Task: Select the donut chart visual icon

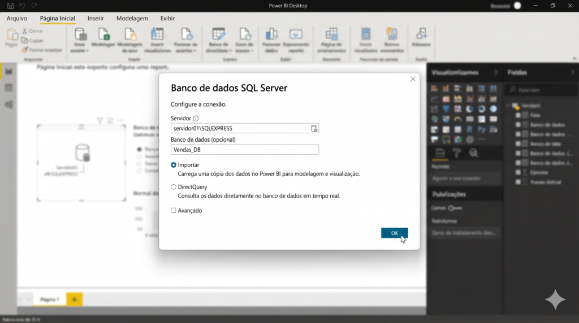Action: (481, 109)
